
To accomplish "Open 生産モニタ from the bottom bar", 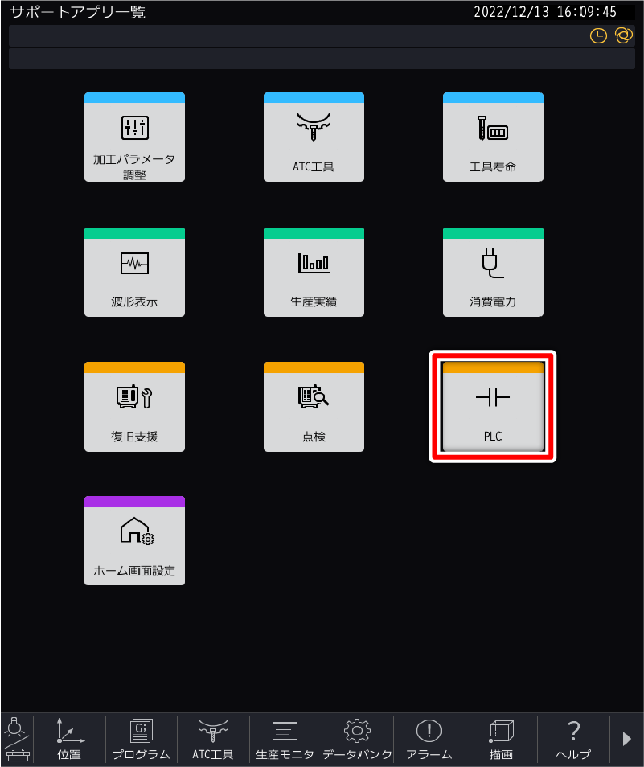I will [x=285, y=739].
